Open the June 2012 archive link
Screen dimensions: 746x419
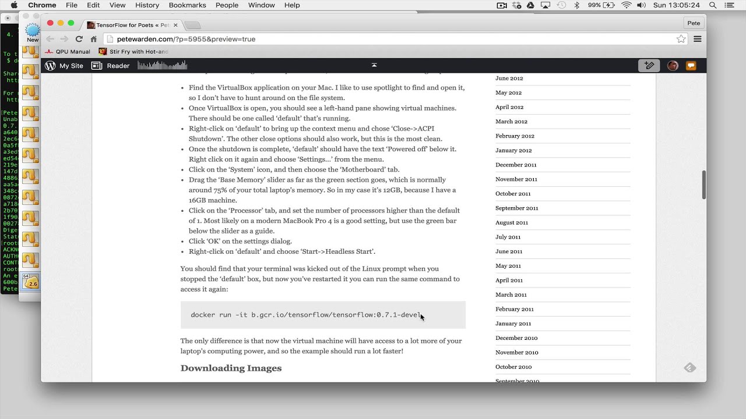coord(509,78)
